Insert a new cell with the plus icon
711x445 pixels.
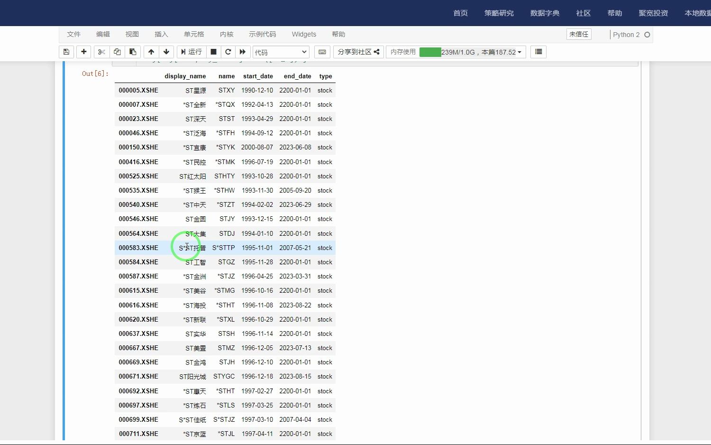point(84,52)
